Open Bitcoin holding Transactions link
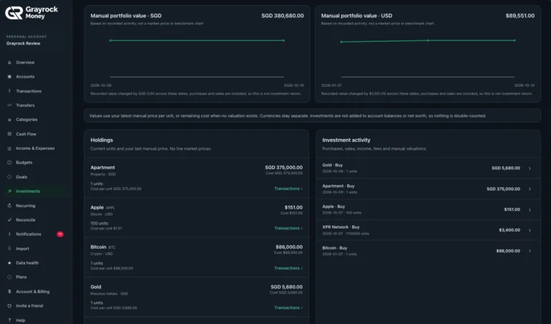The image size is (551, 324). (x=288, y=268)
